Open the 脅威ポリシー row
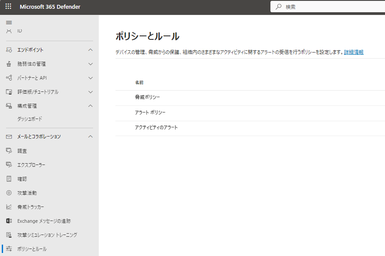The height and width of the screenshot is (256, 385). click(148, 97)
